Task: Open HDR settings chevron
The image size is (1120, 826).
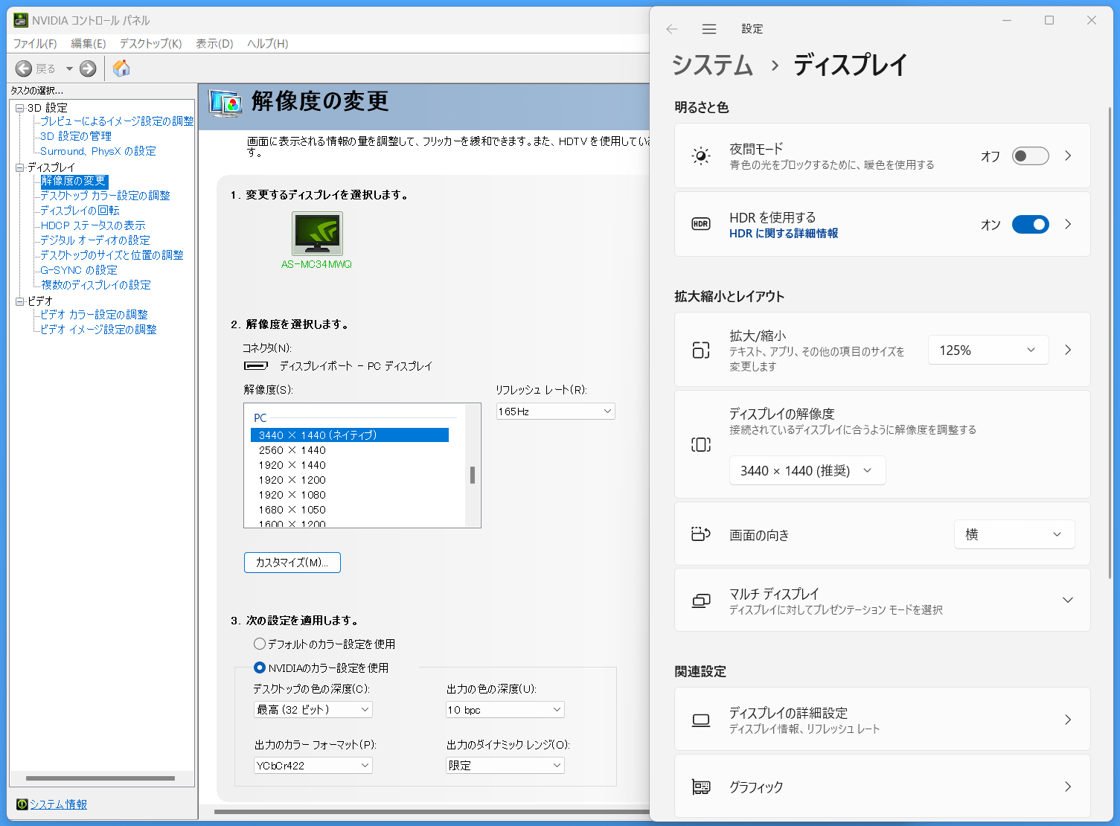Action: point(1068,224)
